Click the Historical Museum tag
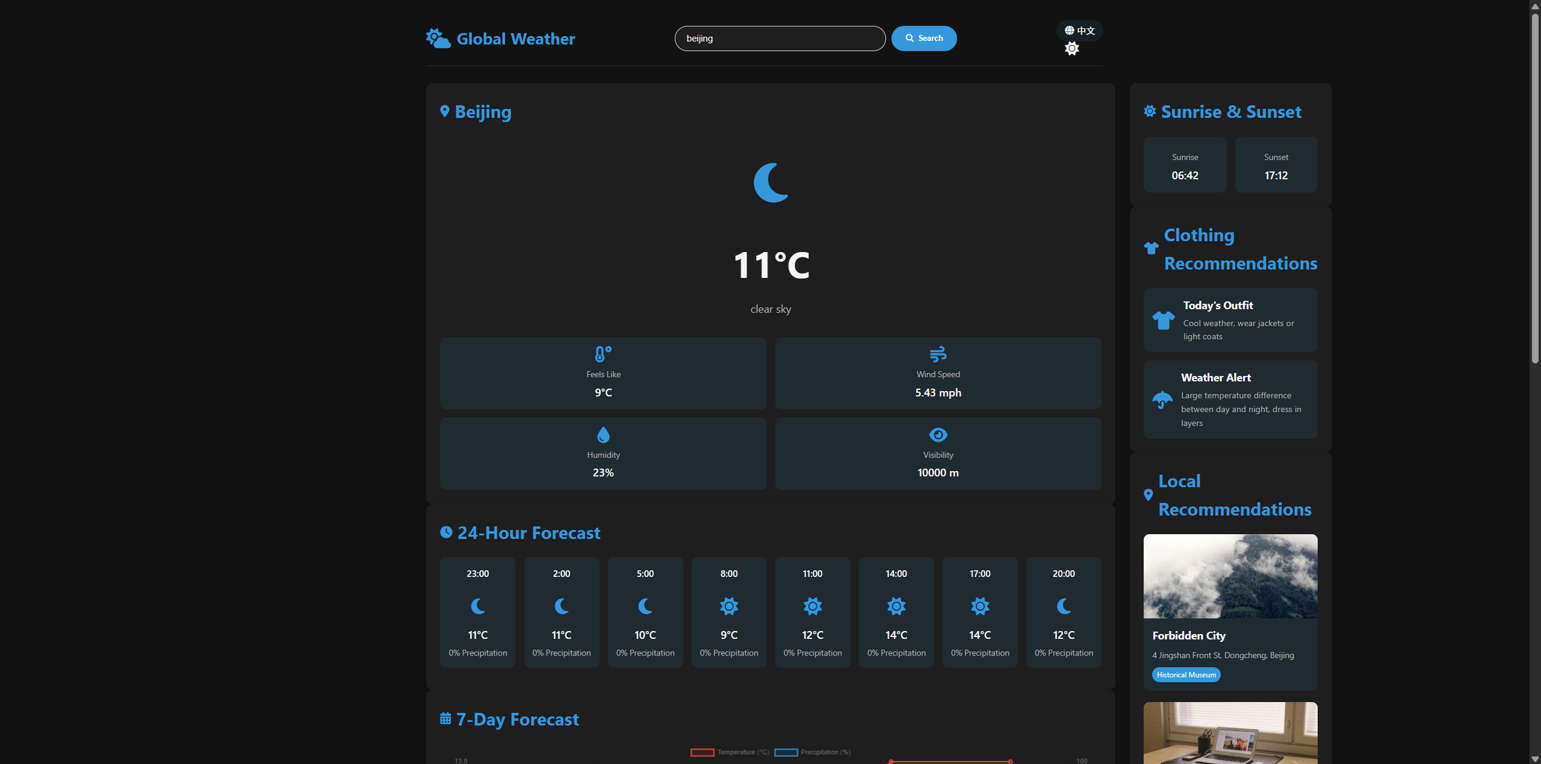 [x=1186, y=674]
